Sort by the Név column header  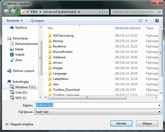51,28
